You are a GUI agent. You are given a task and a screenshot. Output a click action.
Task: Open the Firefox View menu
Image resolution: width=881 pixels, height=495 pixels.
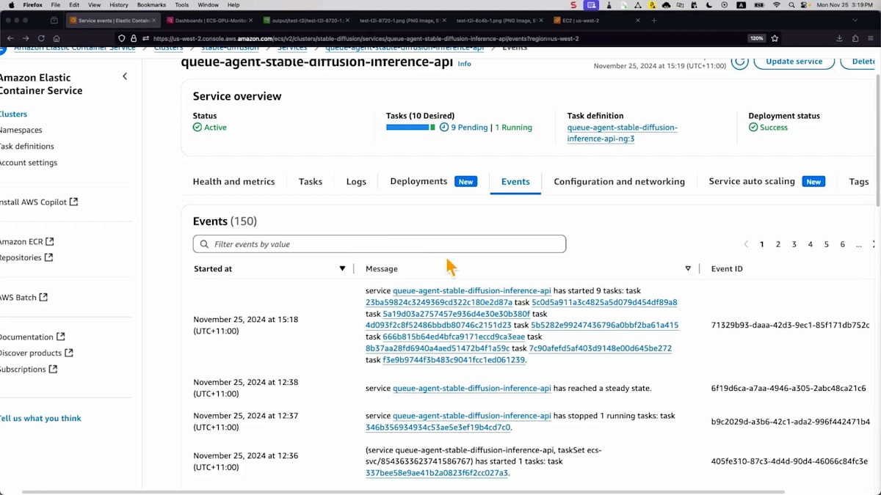pyautogui.click(x=94, y=5)
